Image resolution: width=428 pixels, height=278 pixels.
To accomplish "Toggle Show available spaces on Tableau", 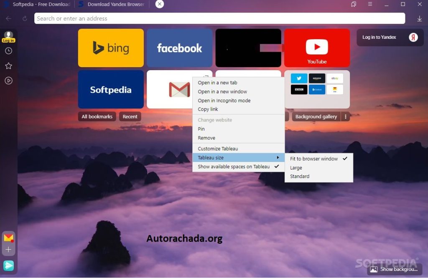I will click(239, 167).
